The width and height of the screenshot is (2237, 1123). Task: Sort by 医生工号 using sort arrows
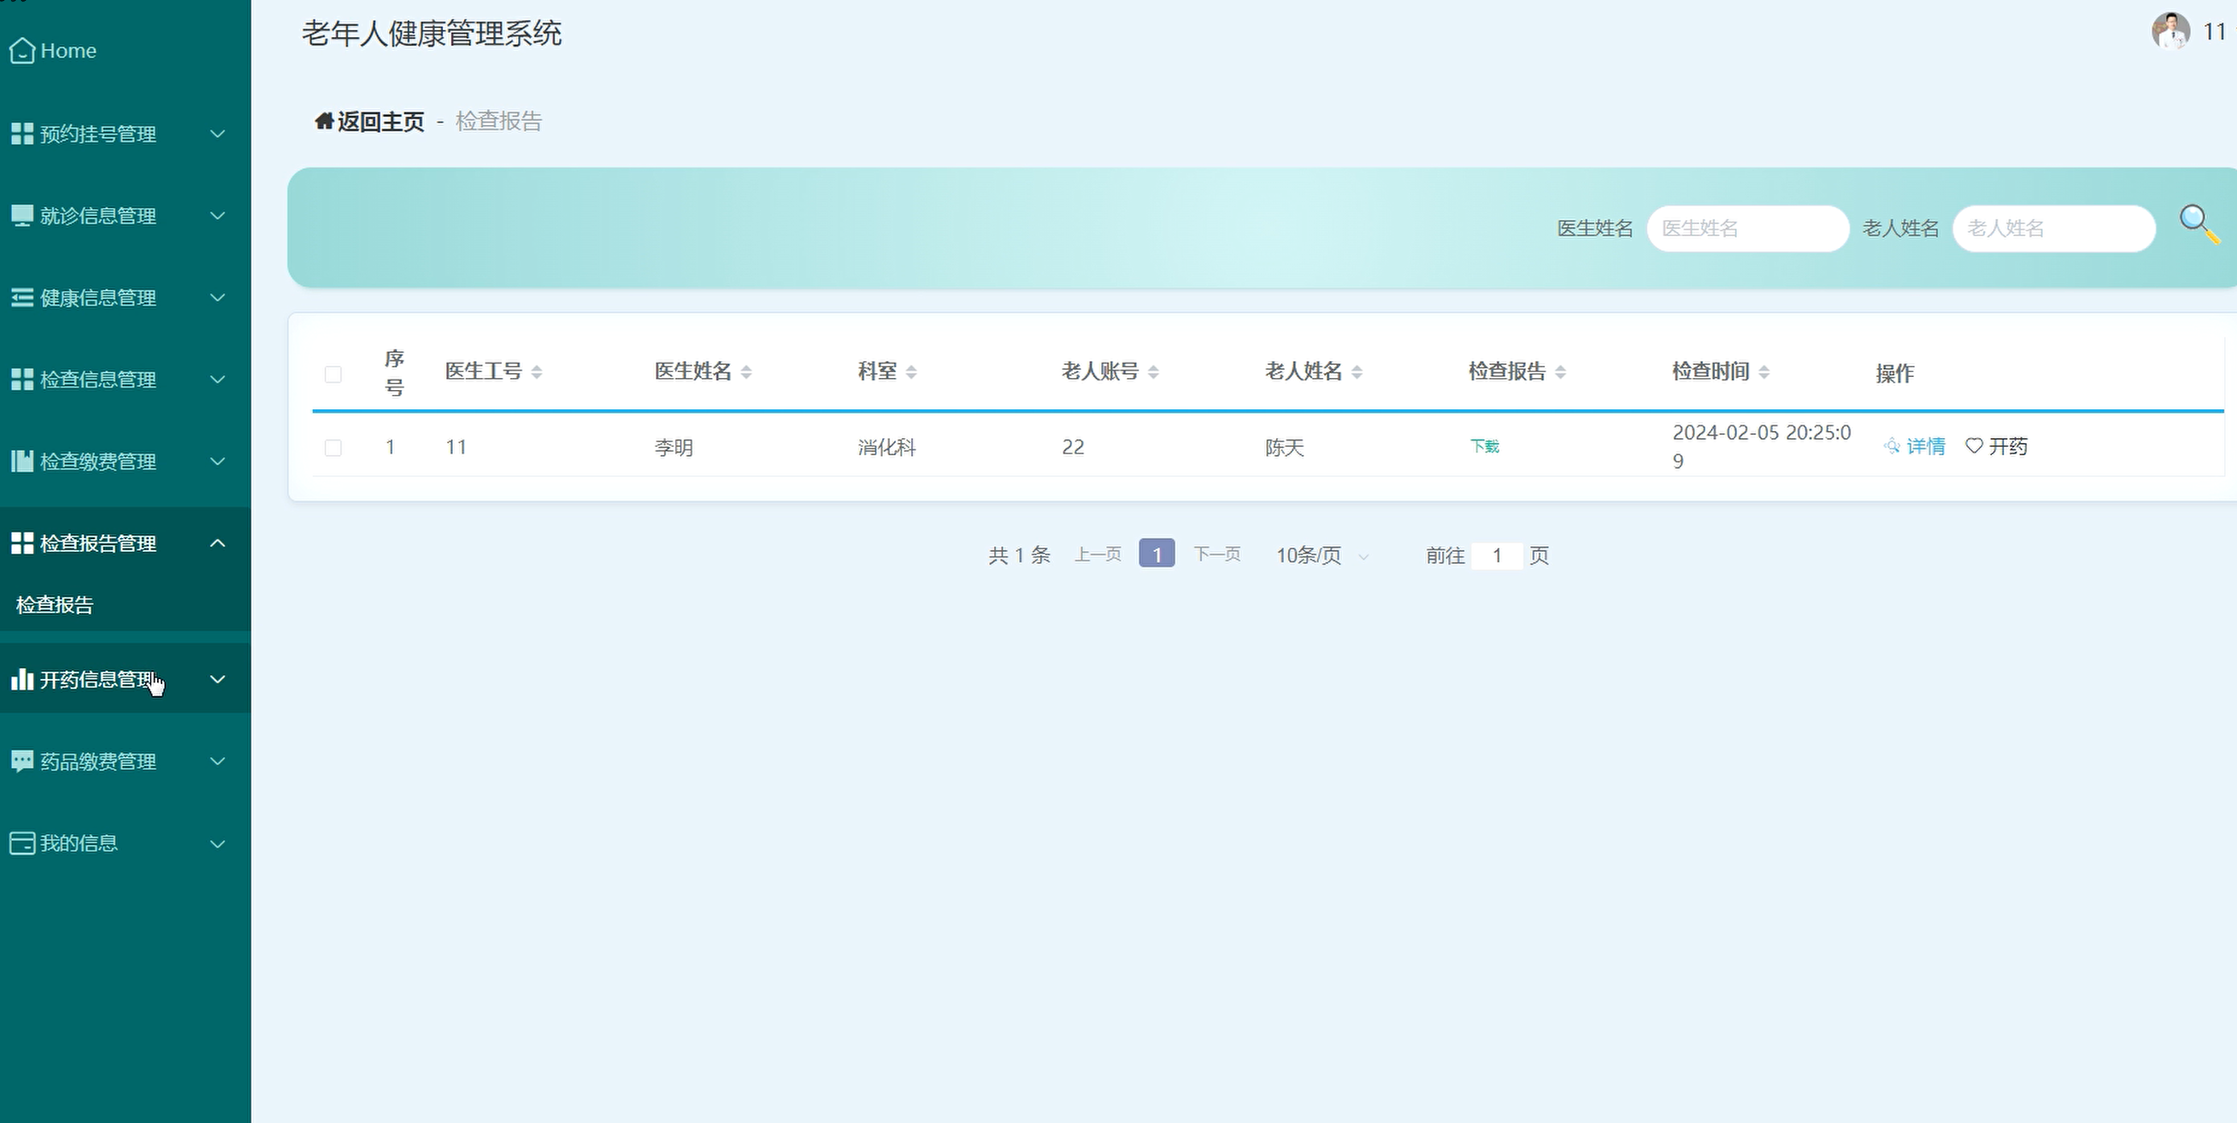click(536, 371)
